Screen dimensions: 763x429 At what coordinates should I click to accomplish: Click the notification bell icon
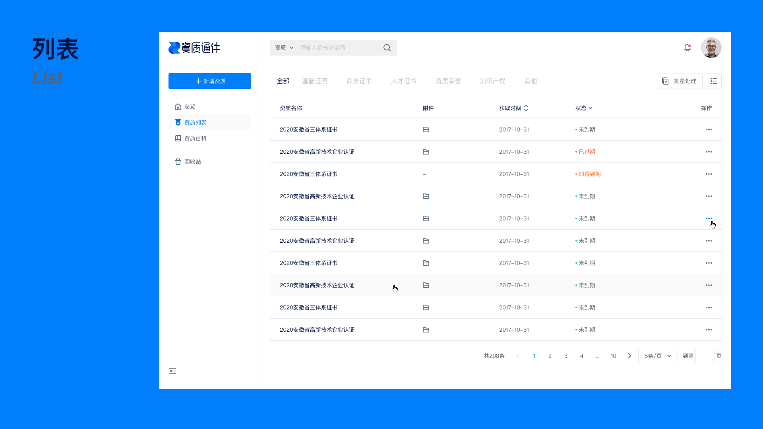[687, 48]
